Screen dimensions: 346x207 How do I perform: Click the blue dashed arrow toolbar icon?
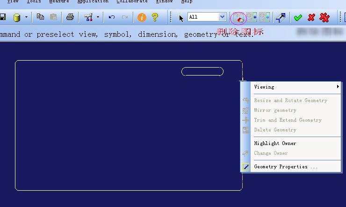[x=281, y=18]
